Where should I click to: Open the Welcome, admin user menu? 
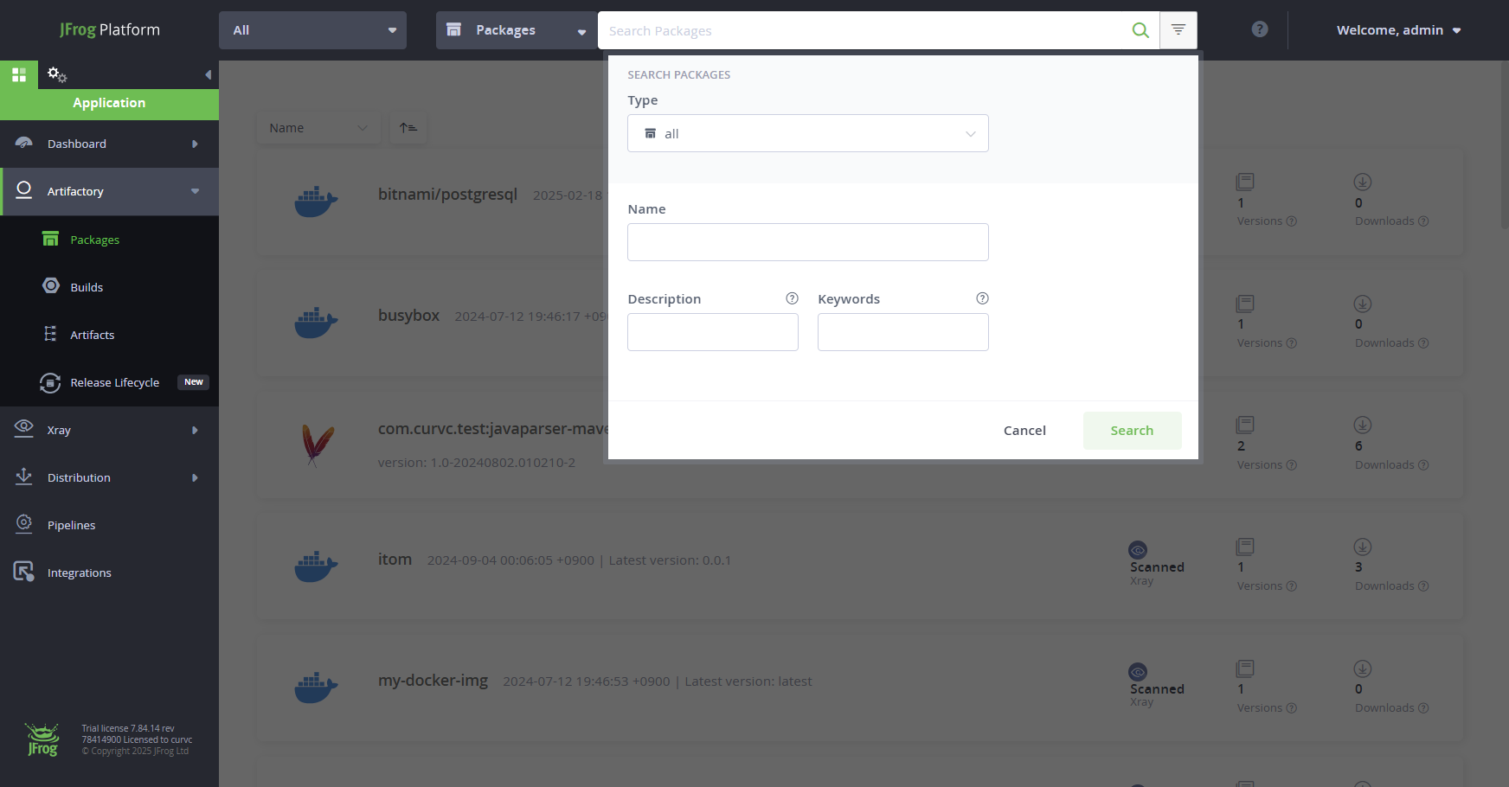click(1398, 30)
